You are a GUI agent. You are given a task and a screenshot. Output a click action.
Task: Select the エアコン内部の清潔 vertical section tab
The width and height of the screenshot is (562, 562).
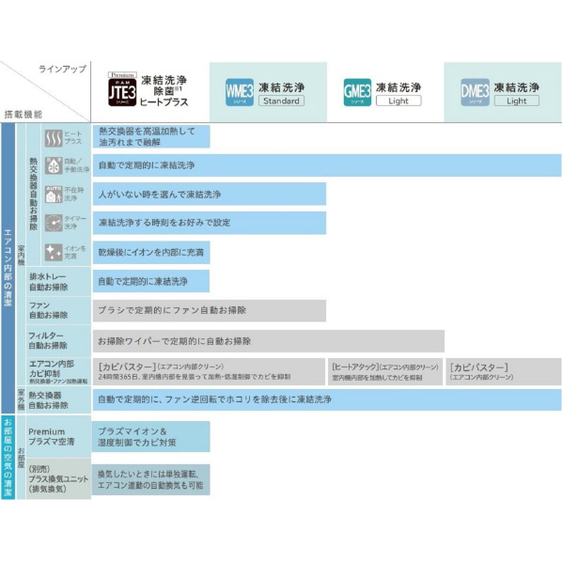click(x=8, y=268)
